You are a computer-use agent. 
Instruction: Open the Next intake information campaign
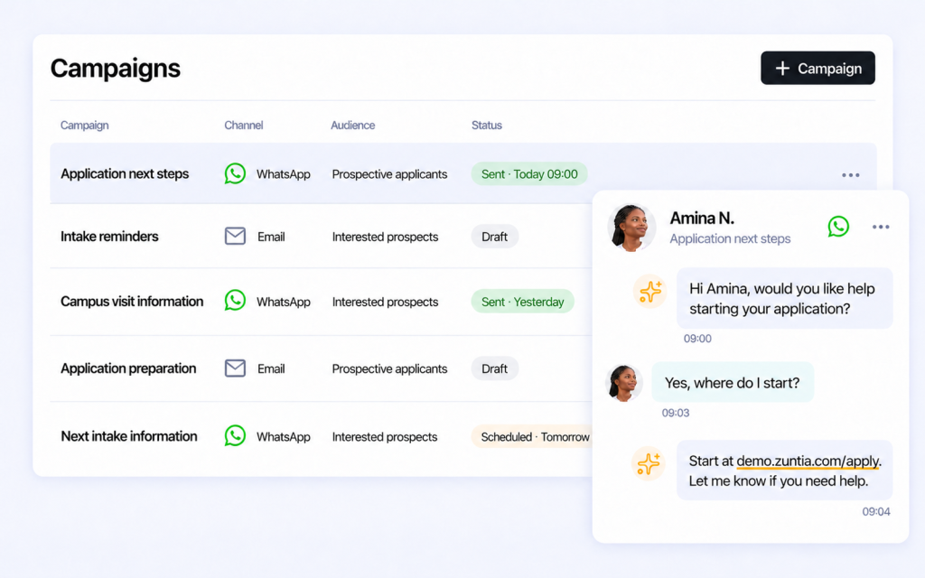pos(128,436)
